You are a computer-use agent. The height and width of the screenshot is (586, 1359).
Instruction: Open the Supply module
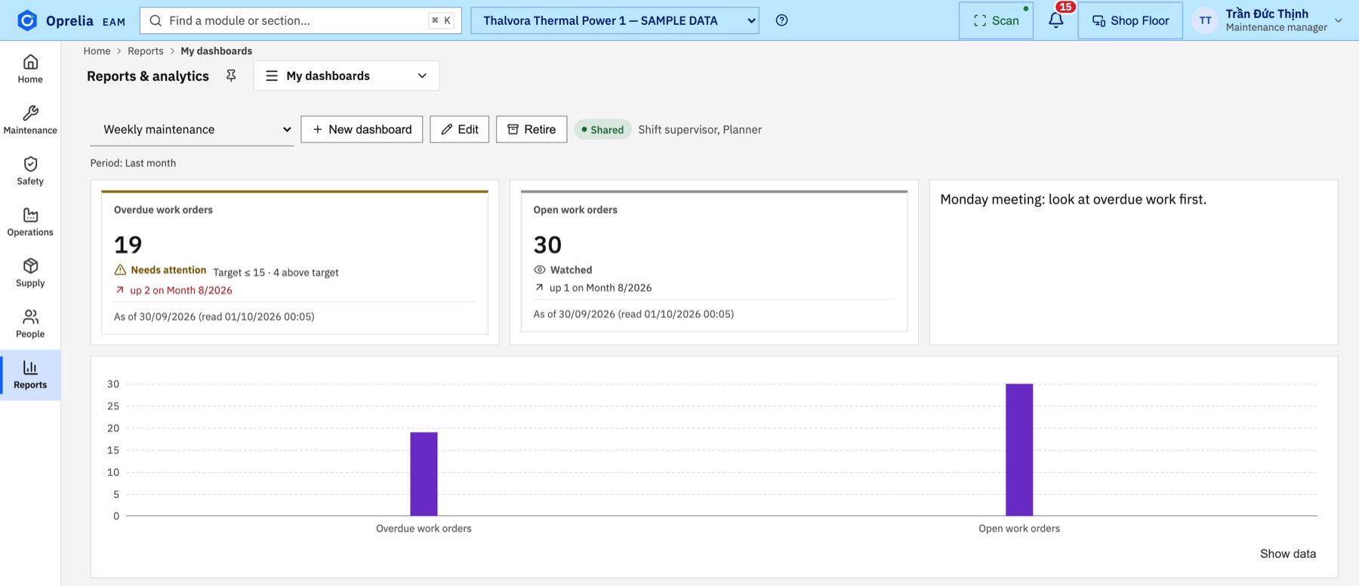coord(30,273)
